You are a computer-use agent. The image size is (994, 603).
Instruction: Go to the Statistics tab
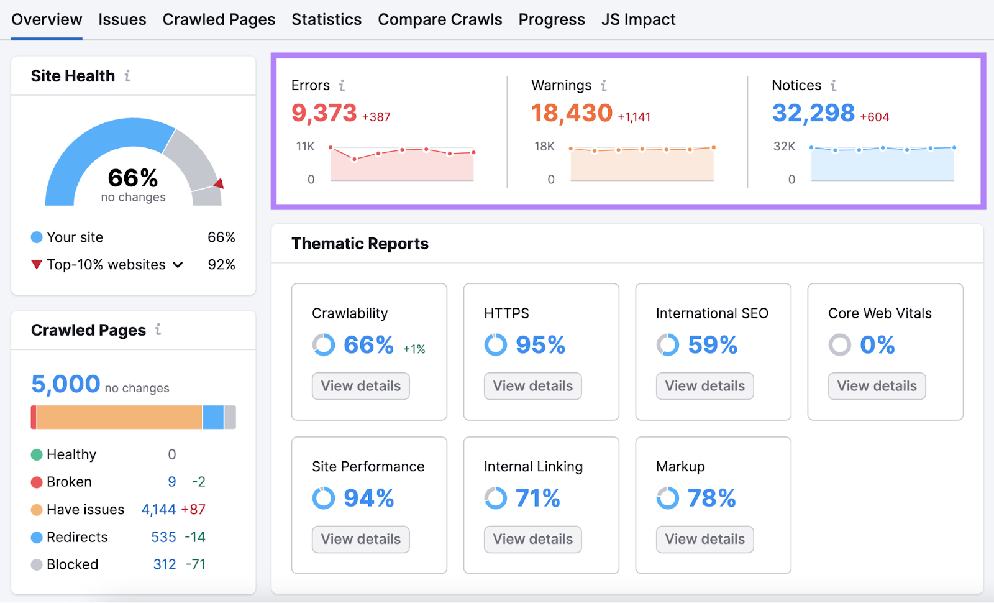[327, 20]
